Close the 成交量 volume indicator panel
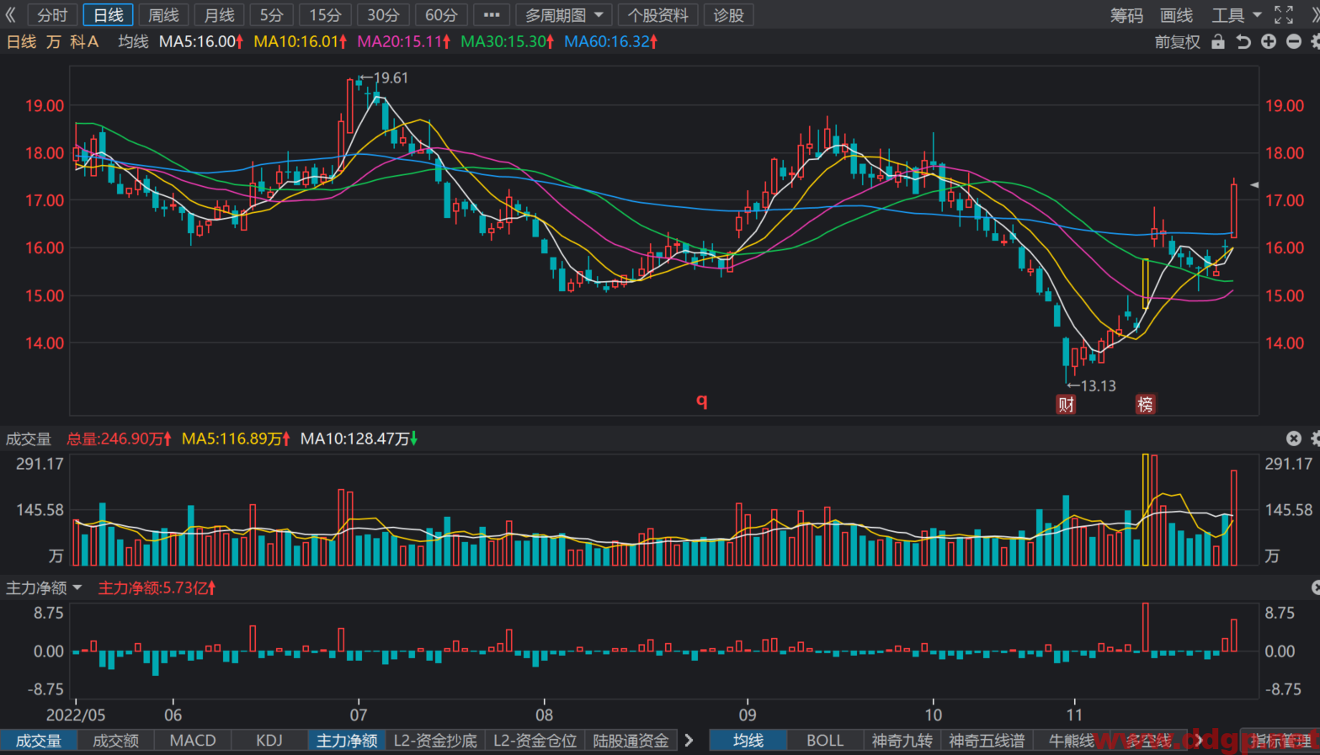This screenshot has height=755, width=1320. tap(1294, 439)
